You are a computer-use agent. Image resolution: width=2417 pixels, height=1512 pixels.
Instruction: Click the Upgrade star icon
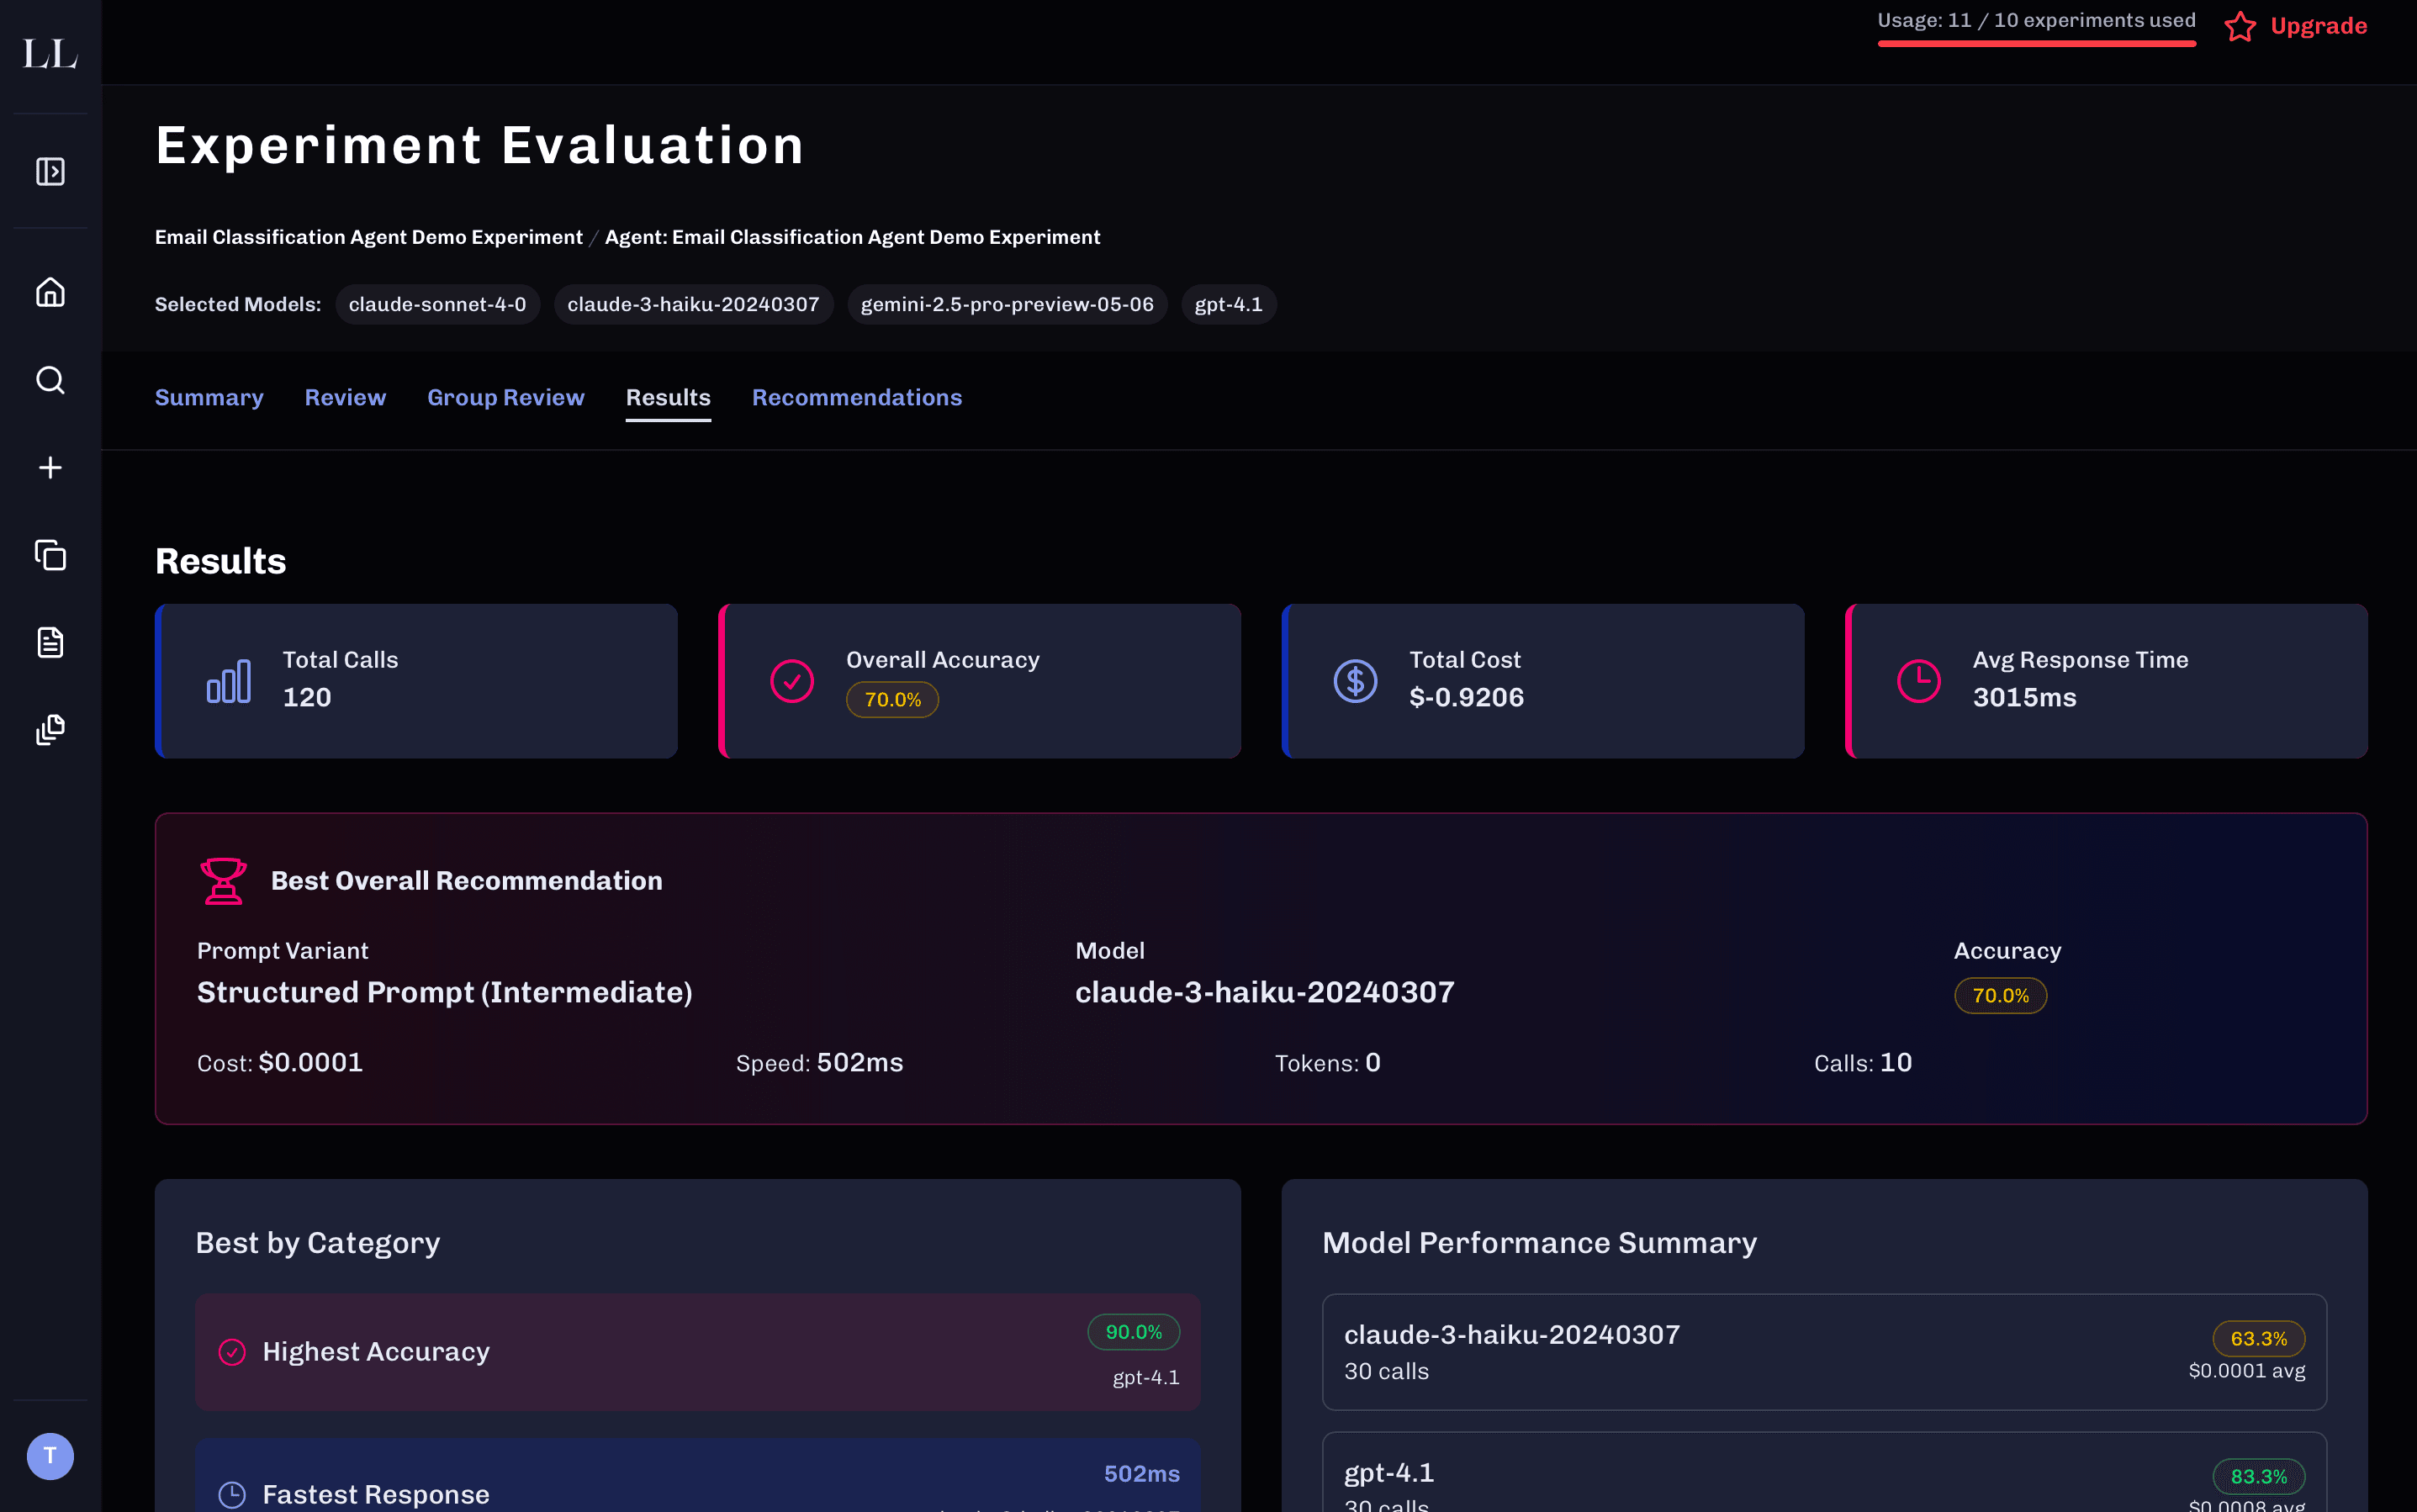2240,26
